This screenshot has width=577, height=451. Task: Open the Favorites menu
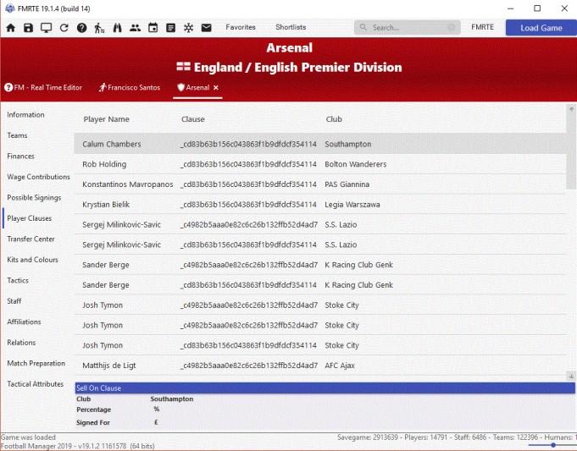pos(241,28)
